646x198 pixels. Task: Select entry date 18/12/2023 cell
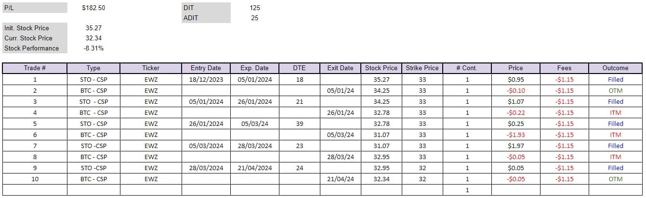(207, 79)
